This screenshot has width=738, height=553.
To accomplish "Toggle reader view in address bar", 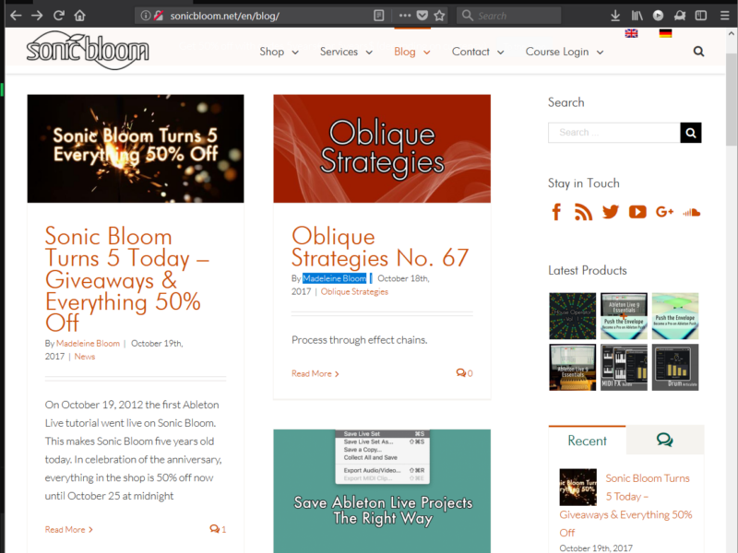I will 379,16.
